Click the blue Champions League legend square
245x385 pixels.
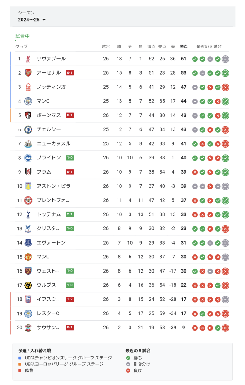coord(20,358)
